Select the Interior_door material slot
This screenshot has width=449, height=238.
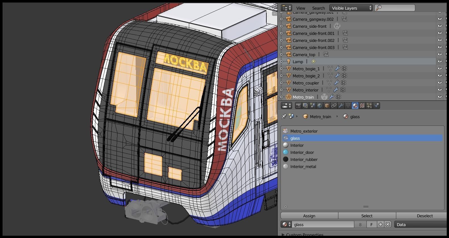point(362,152)
